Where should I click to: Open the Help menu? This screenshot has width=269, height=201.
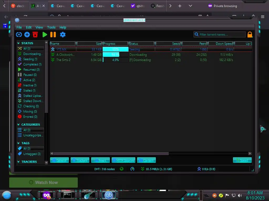click(63, 27)
